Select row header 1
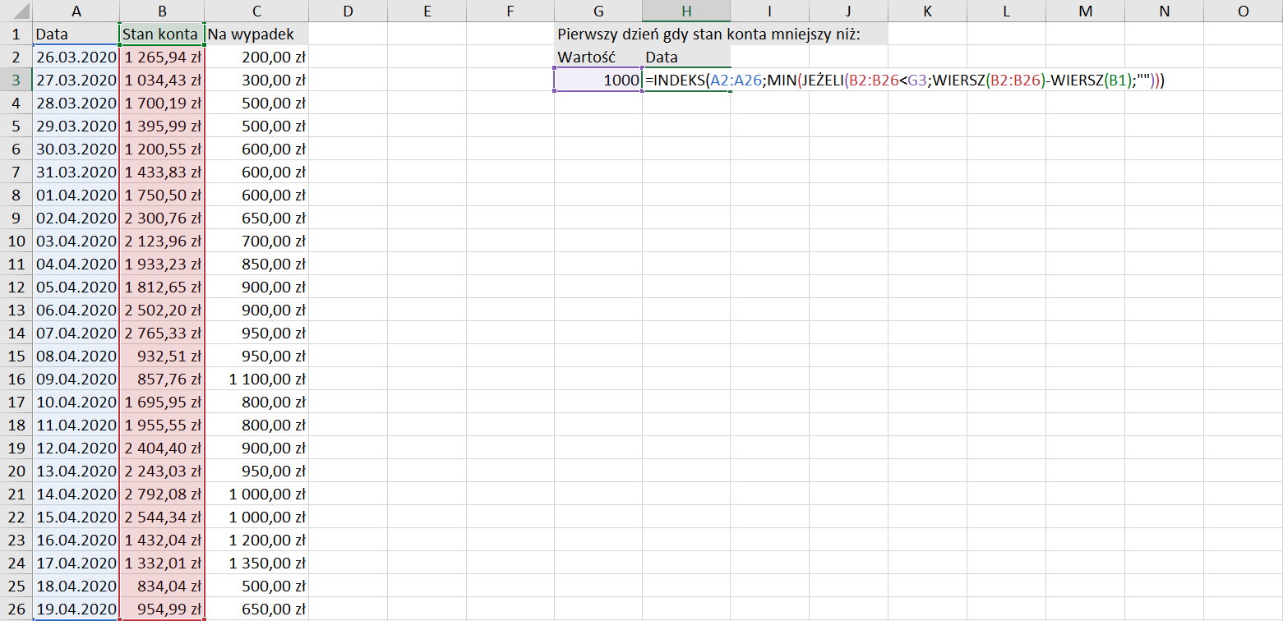Image resolution: width=1283 pixels, height=621 pixels. point(16,34)
